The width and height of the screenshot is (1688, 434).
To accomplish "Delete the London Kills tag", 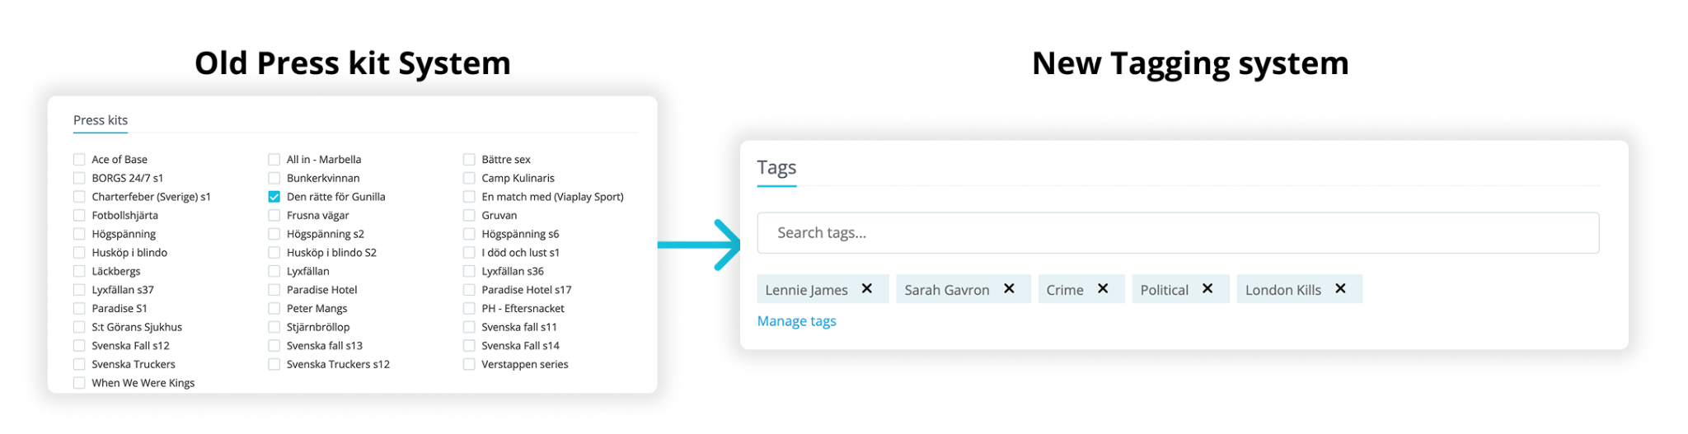I will coord(1340,288).
